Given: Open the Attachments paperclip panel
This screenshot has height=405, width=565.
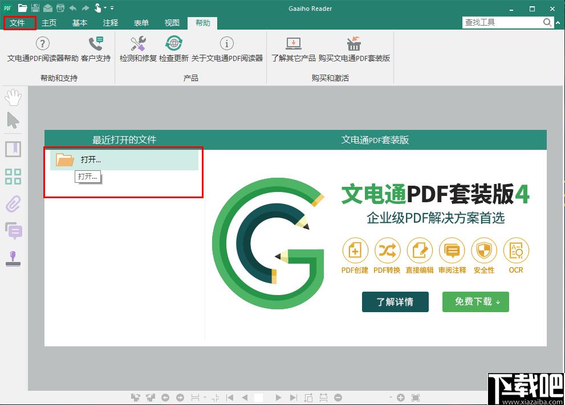Looking at the screenshot, I should 13,204.
